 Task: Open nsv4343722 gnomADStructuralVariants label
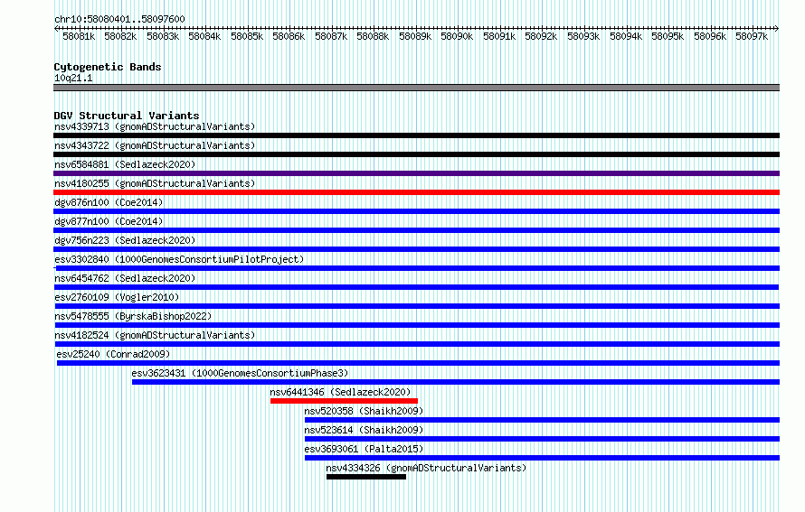[155, 145]
